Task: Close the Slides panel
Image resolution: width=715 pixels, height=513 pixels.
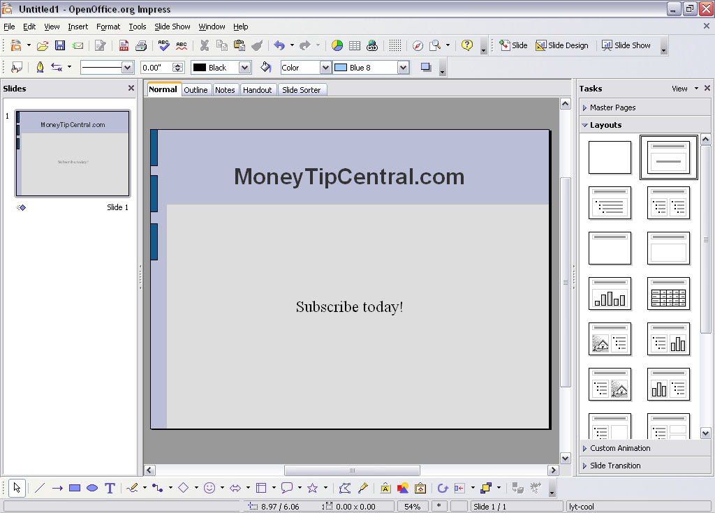Action: 131,88
